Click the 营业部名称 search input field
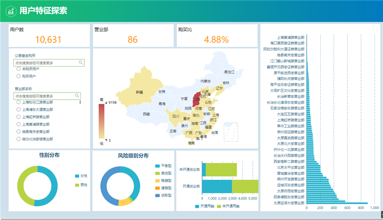The height and width of the screenshot is (220, 383). pyautogui.click(x=43, y=96)
